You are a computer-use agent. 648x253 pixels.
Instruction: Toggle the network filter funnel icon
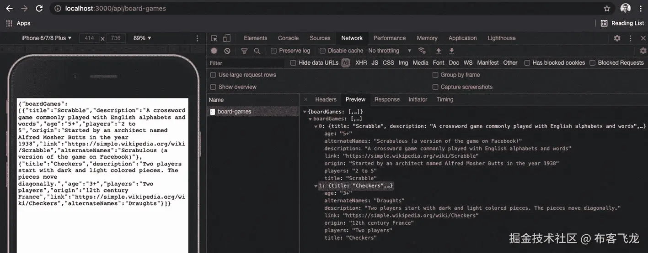point(244,51)
